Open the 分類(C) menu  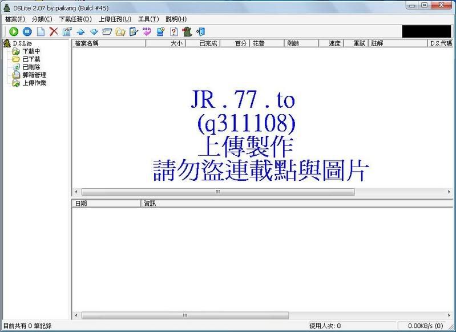coord(42,19)
